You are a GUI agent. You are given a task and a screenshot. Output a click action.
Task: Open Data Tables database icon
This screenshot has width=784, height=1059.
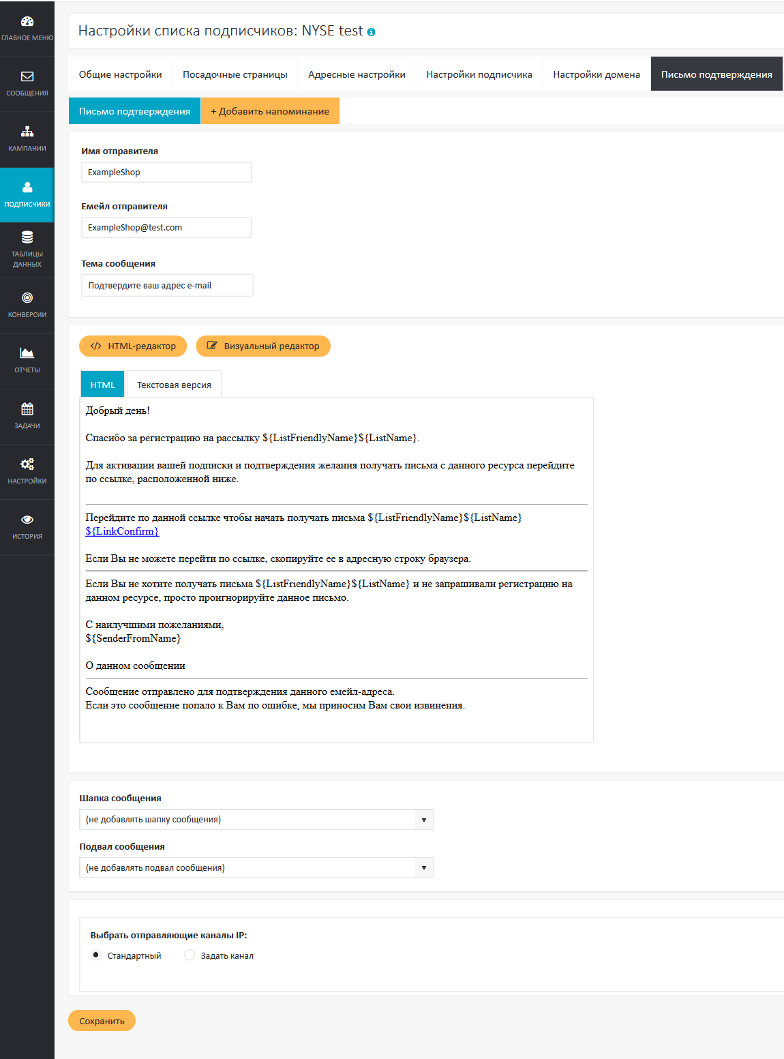coord(27,237)
